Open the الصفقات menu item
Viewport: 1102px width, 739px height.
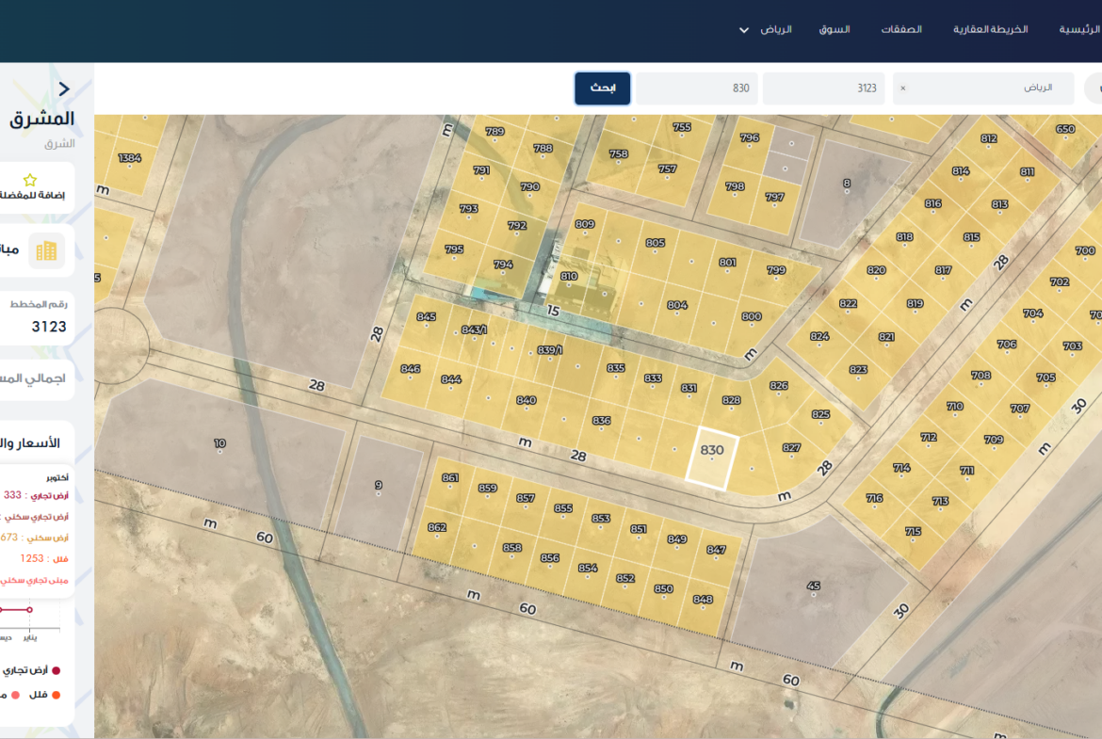pyautogui.click(x=901, y=29)
